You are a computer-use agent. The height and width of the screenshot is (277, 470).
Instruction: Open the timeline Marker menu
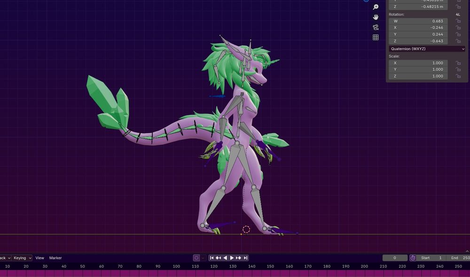click(x=55, y=258)
